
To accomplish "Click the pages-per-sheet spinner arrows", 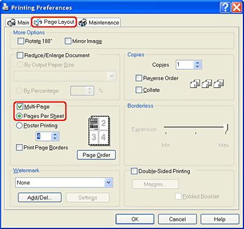I will tap(55, 136).
